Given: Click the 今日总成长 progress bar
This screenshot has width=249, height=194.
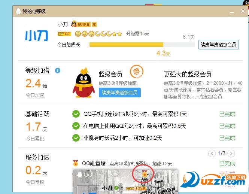Looking at the screenshot, I should pyautogui.click(x=142, y=45).
